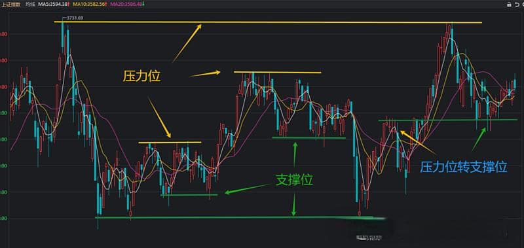
Task: Select the lowest short yellow resistance line
Action: pos(170,143)
